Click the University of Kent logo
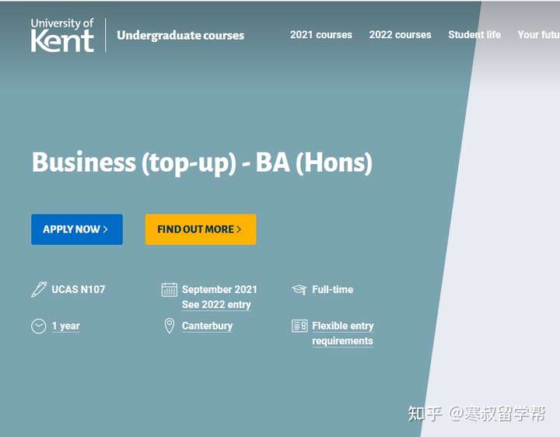The height and width of the screenshot is (437, 560). click(62, 35)
